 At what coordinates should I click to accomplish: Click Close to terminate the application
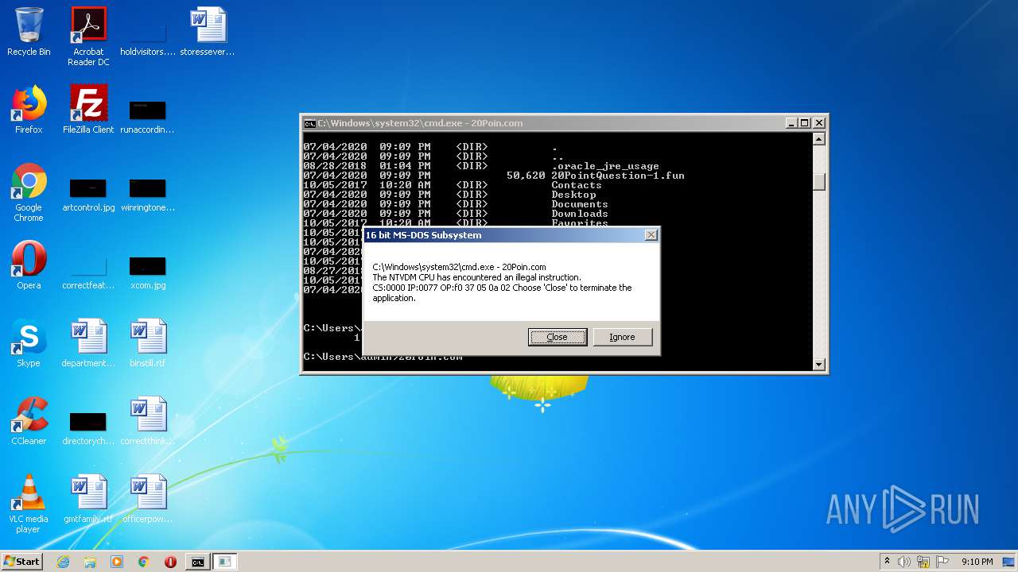point(558,337)
